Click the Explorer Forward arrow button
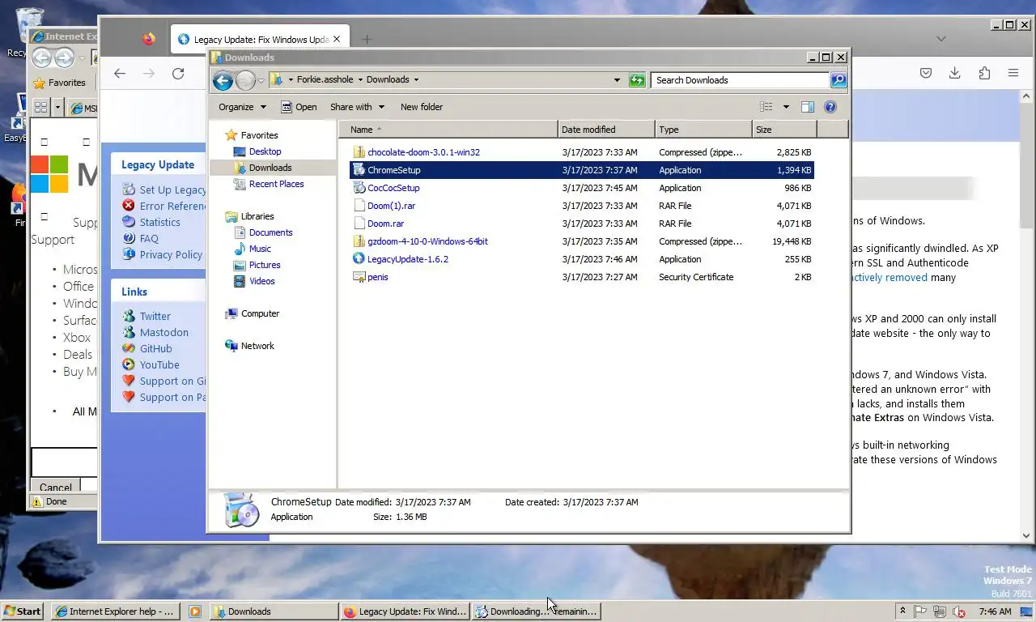1036x622 pixels. tap(245, 80)
